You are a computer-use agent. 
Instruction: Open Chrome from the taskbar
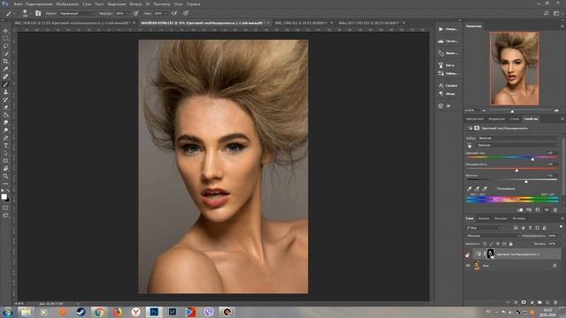pyautogui.click(x=99, y=312)
